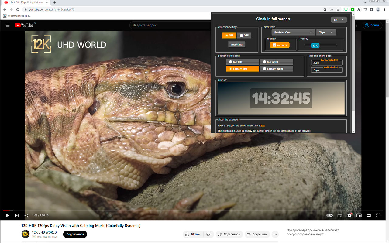This screenshot has width=389, height=243.
Task: Toggle the autoplay switch in player
Action: click(329, 215)
